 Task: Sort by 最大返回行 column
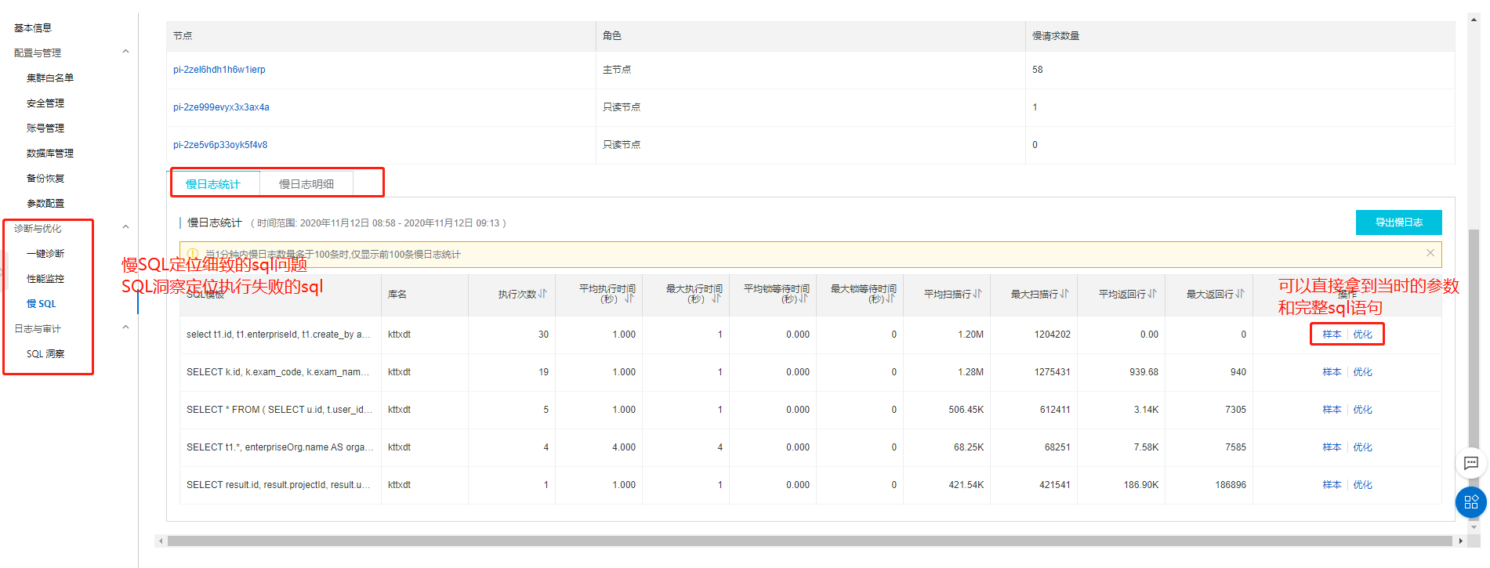(1239, 294)
